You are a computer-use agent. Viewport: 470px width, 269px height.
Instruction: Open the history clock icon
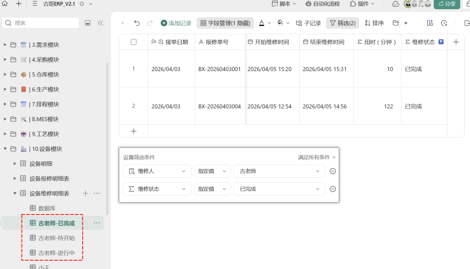coord(444,23)
